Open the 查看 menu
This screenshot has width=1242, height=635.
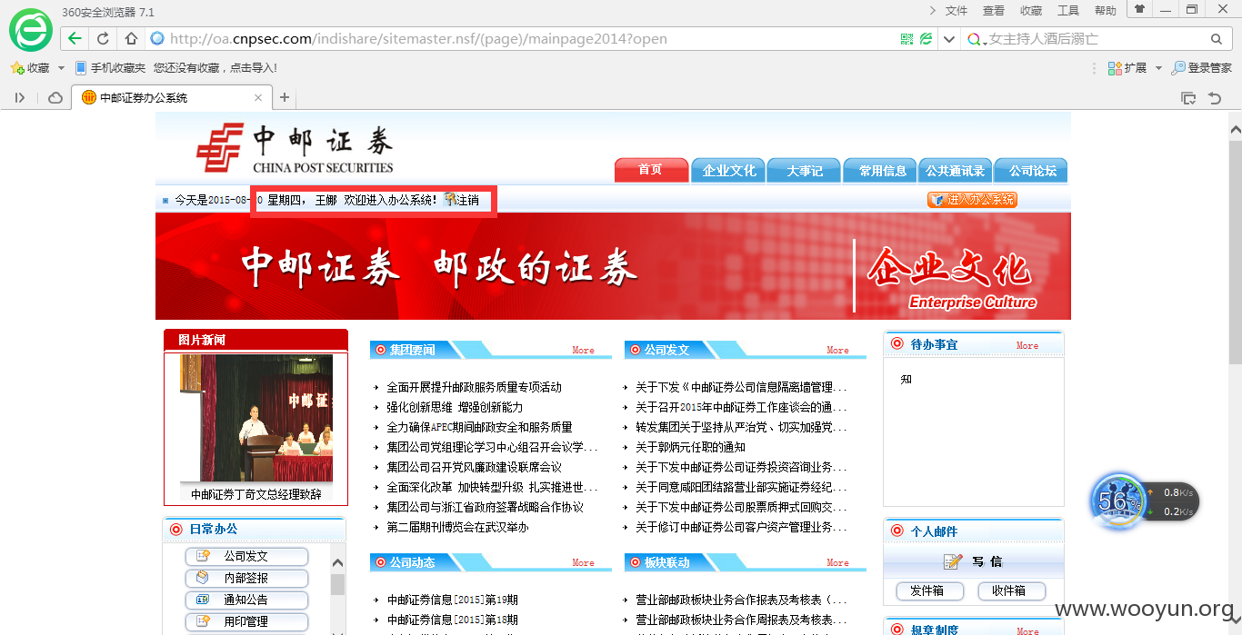point(994,11)
